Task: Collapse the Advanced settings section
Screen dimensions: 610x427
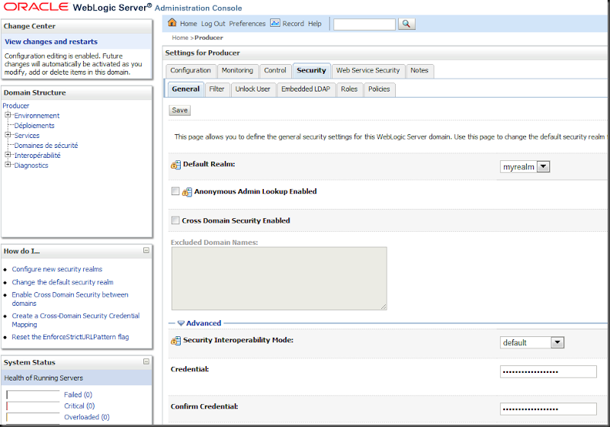Action: [x=204, y=323]
